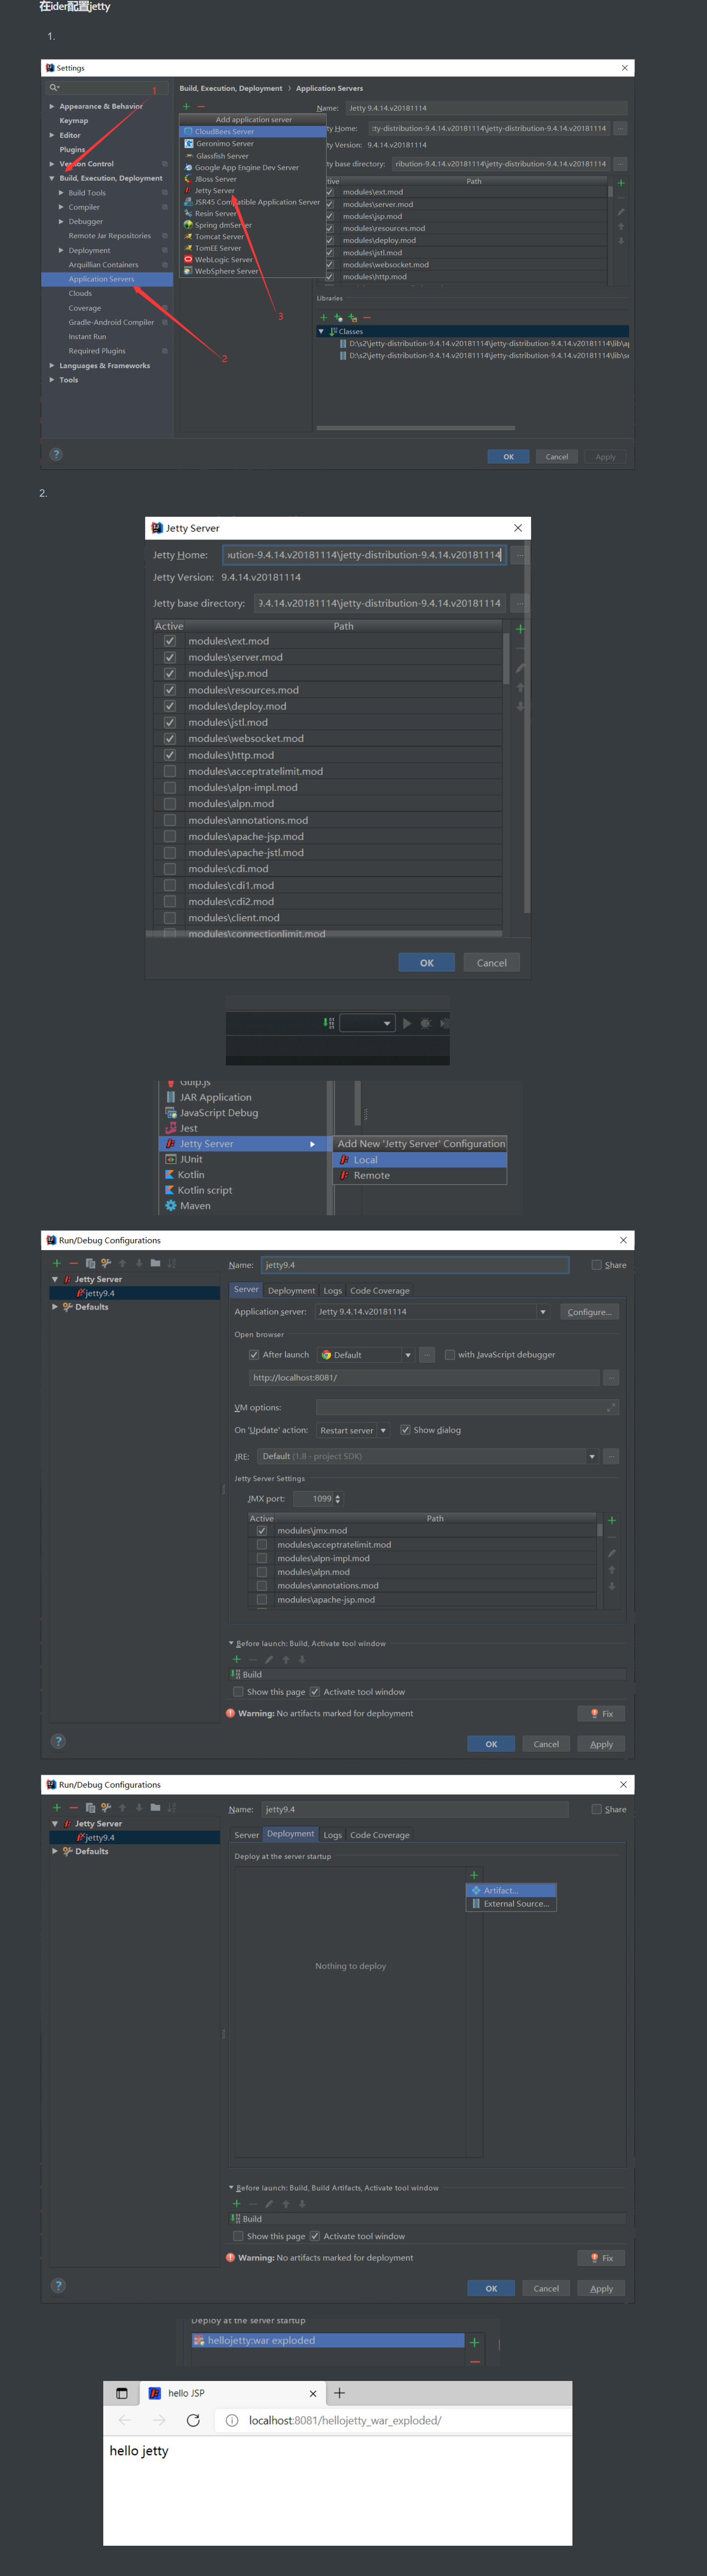Switch to Logs tab in Server-tab Run/Debug dialog

[333, 1291]
